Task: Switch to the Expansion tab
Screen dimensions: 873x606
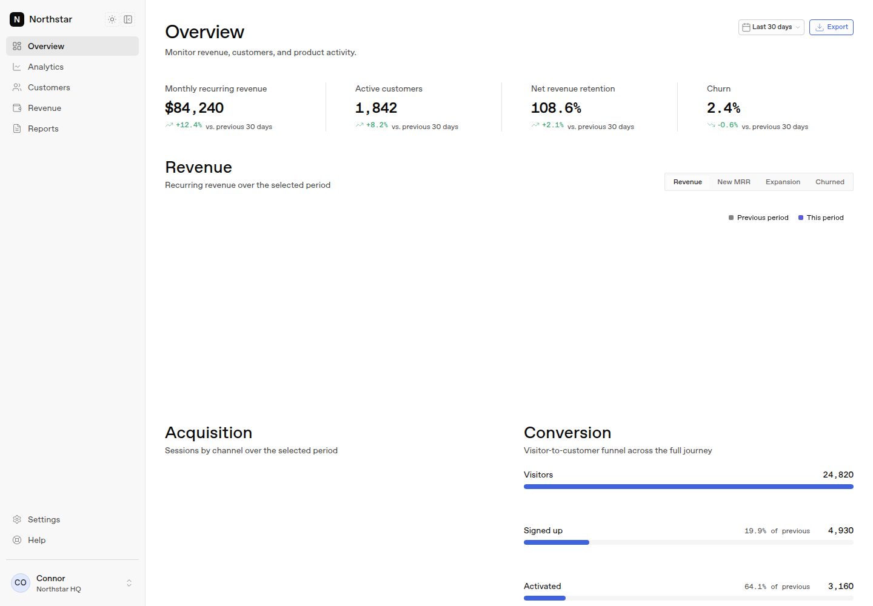Action: (x=783, y=182)
